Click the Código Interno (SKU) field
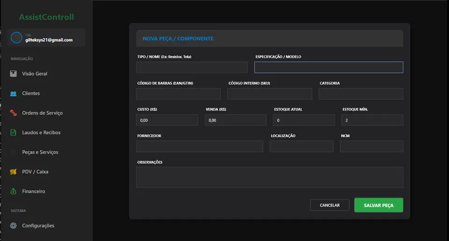449x241 pixels. point(270,94)
